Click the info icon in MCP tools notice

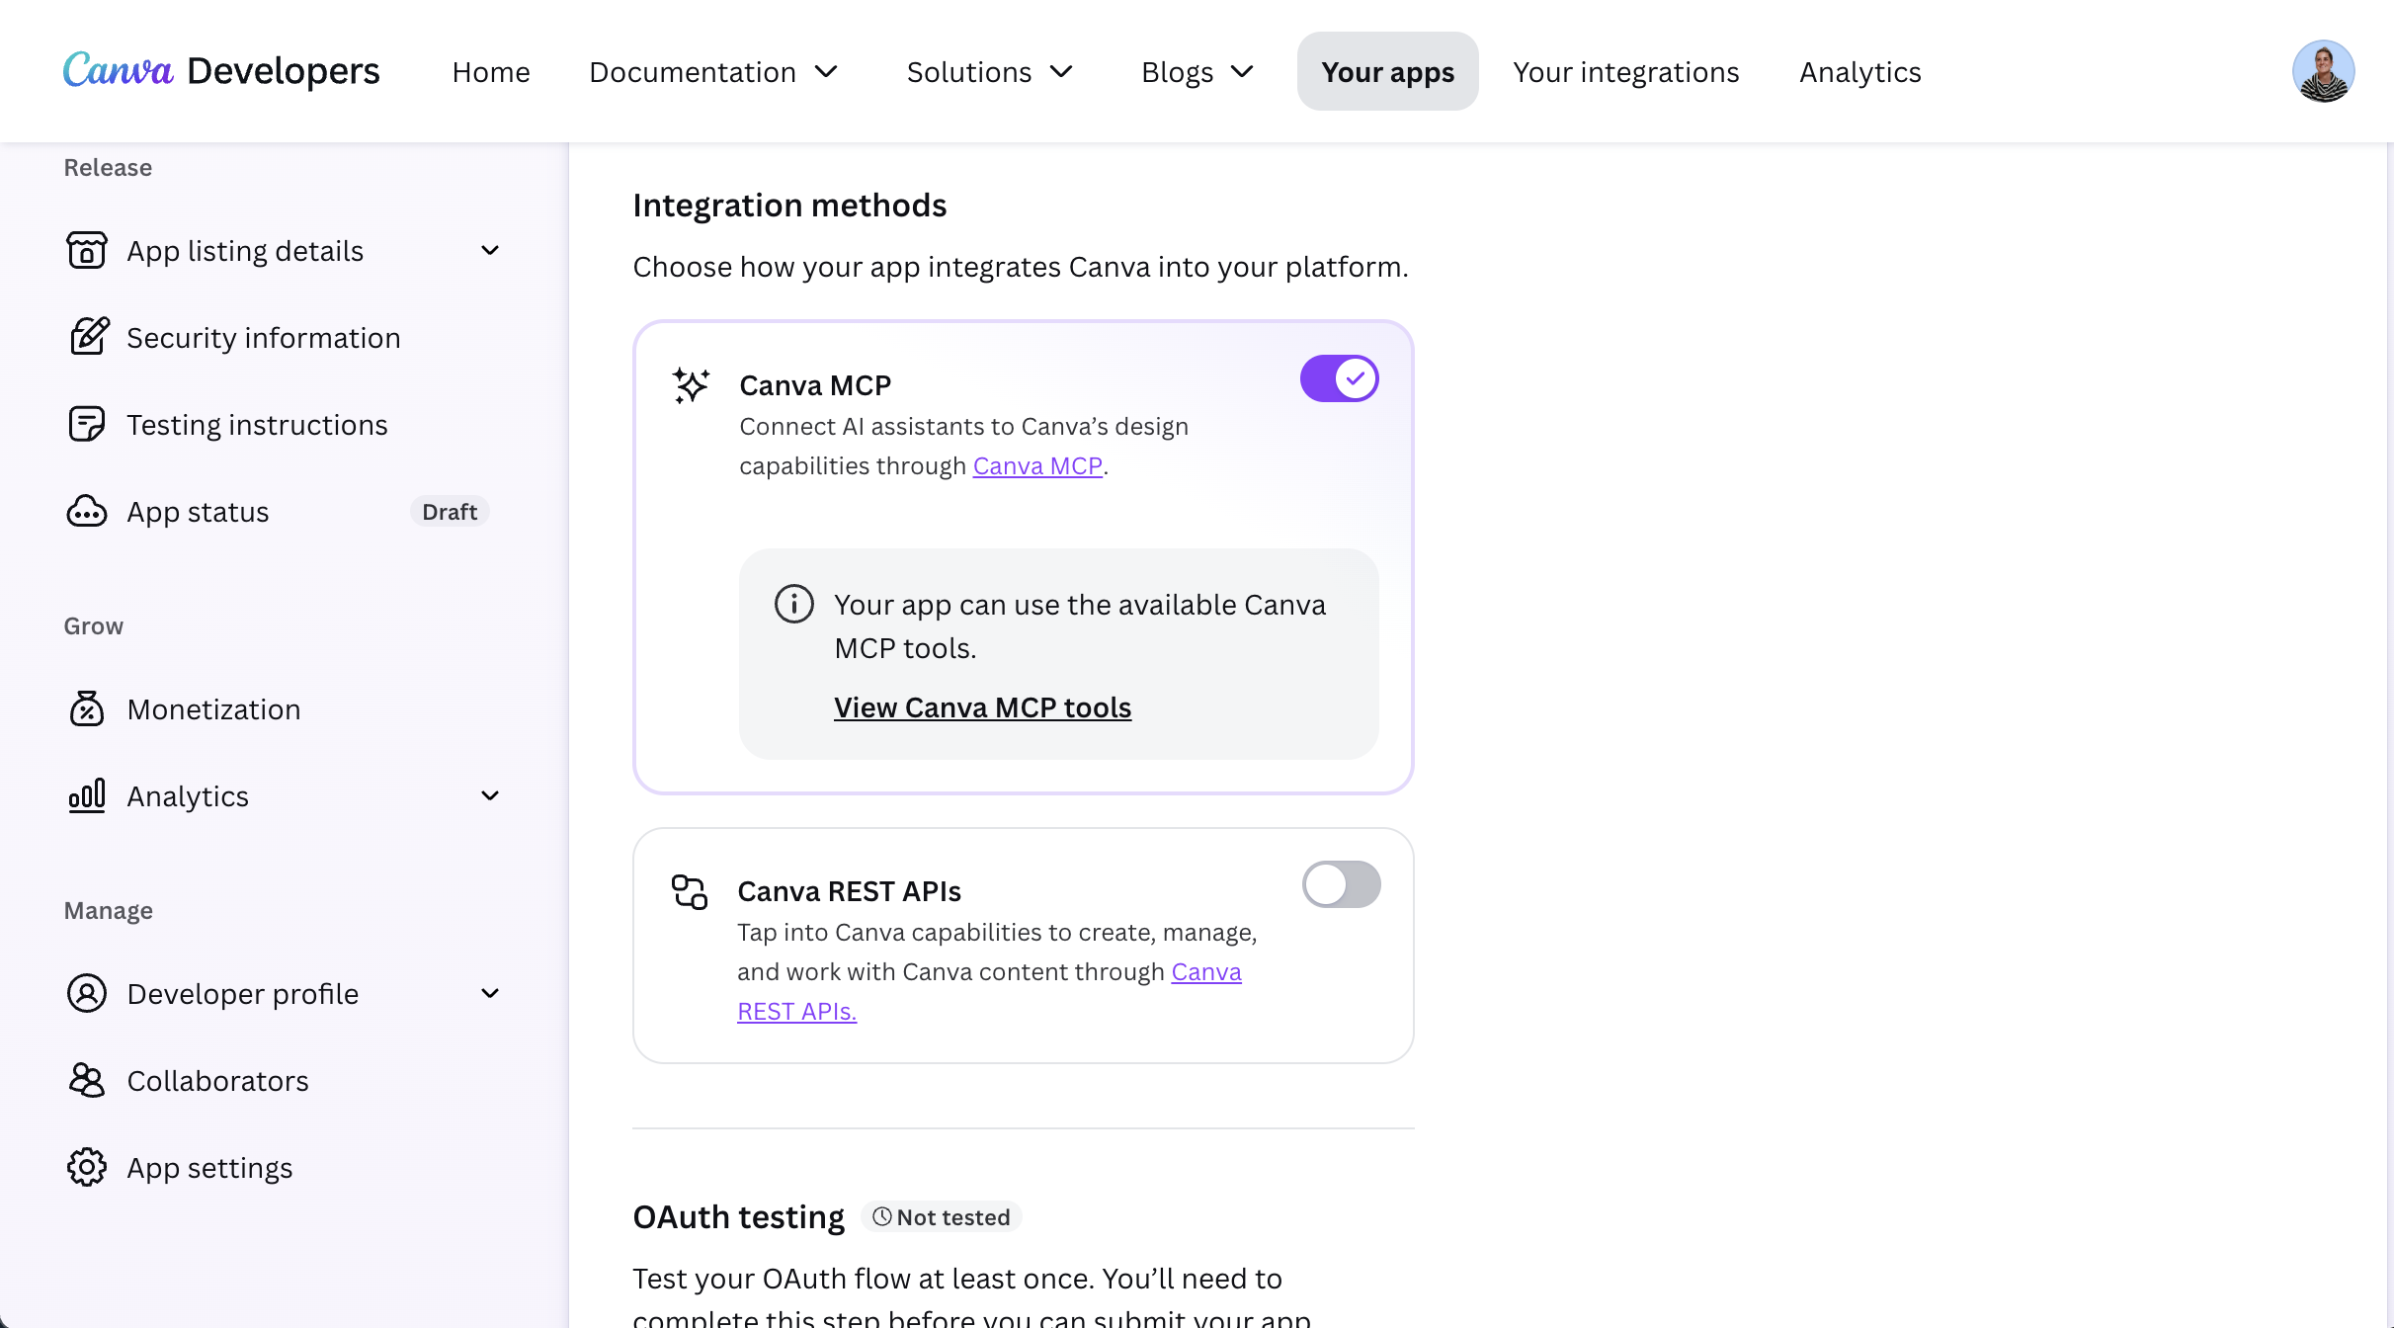793,604
